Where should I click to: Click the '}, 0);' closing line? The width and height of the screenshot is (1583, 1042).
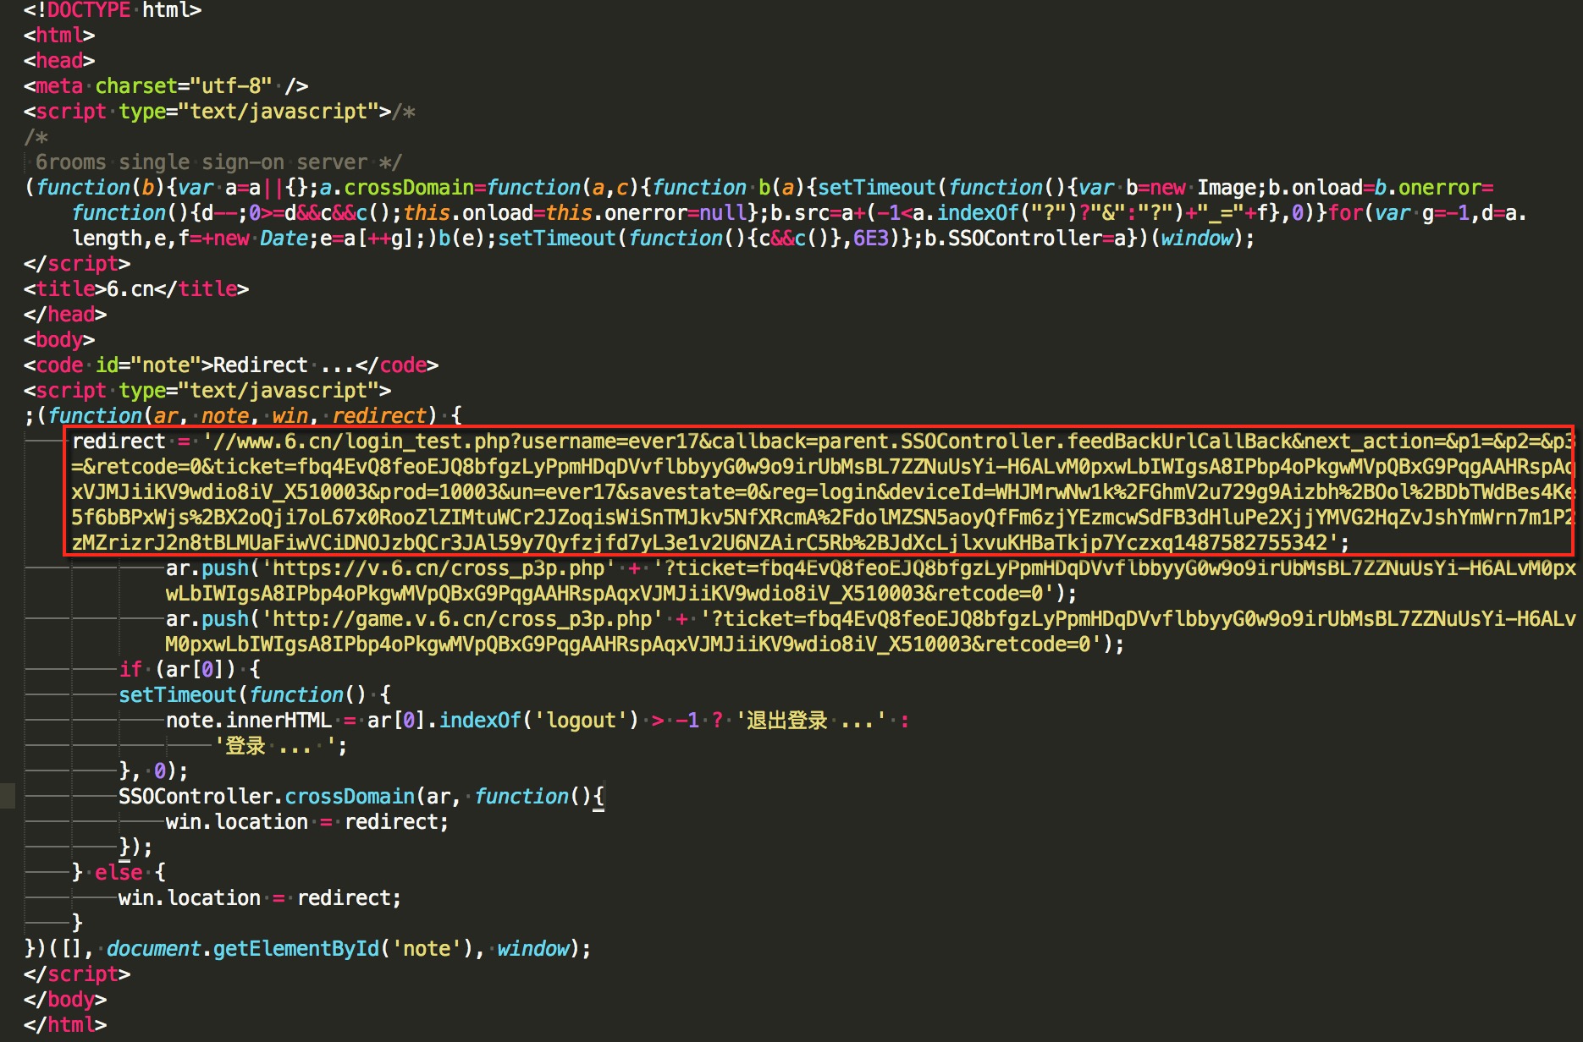pos(154,771)
